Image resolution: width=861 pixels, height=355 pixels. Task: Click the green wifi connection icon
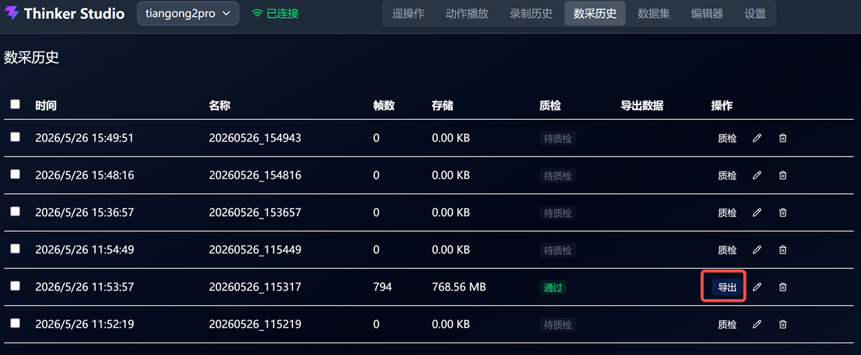coord(257,13)
